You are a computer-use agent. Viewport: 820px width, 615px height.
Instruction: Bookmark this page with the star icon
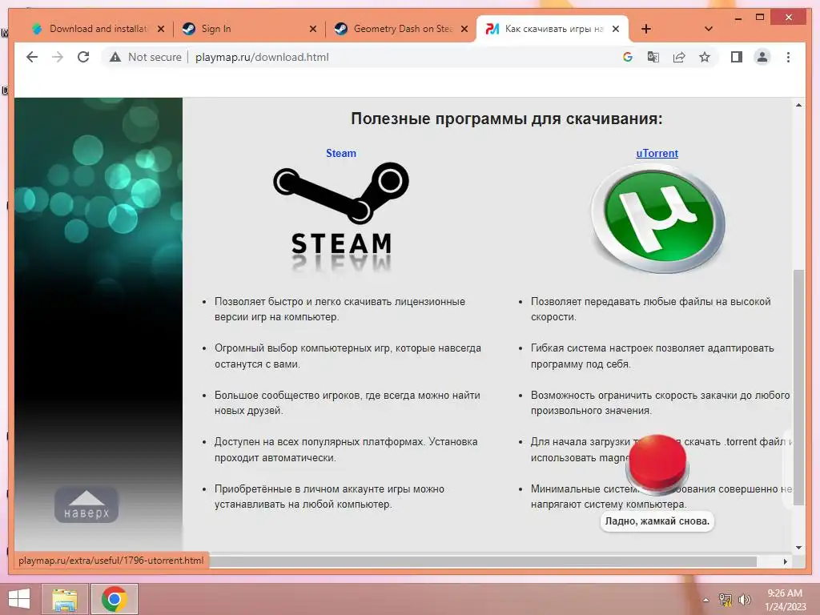coord(705,57)
